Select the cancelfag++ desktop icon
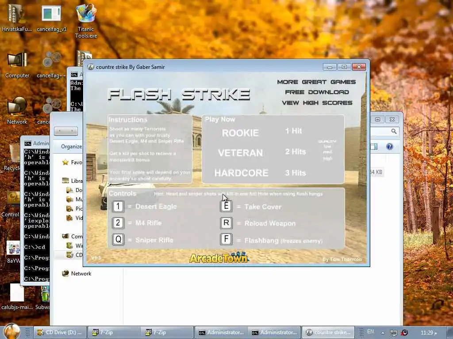Screen dimensions: 453x339 coord(51,65)
